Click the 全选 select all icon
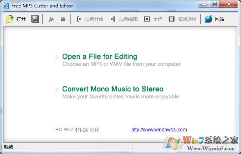Screen dimensions: 241x154 click(147, 19)
